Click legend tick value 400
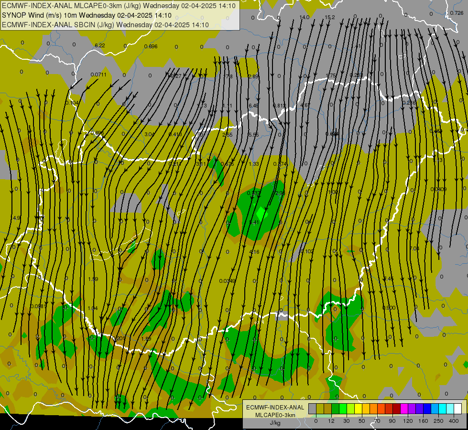The height and width of the screenshot is (430, 468). coord(454,421)
